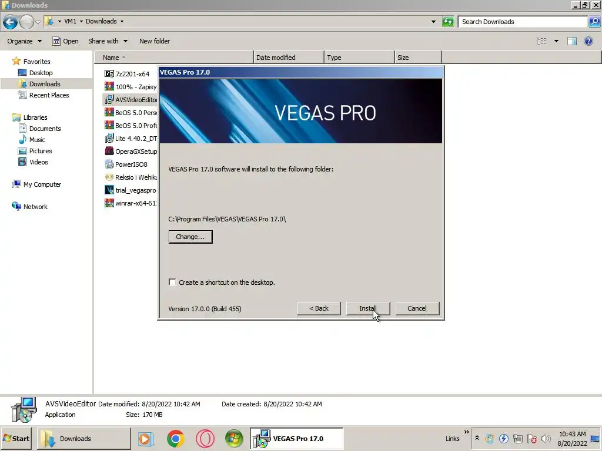Click Open in the toolbar
The width and height of the screenshot is (602, 451).
point(65,41)
